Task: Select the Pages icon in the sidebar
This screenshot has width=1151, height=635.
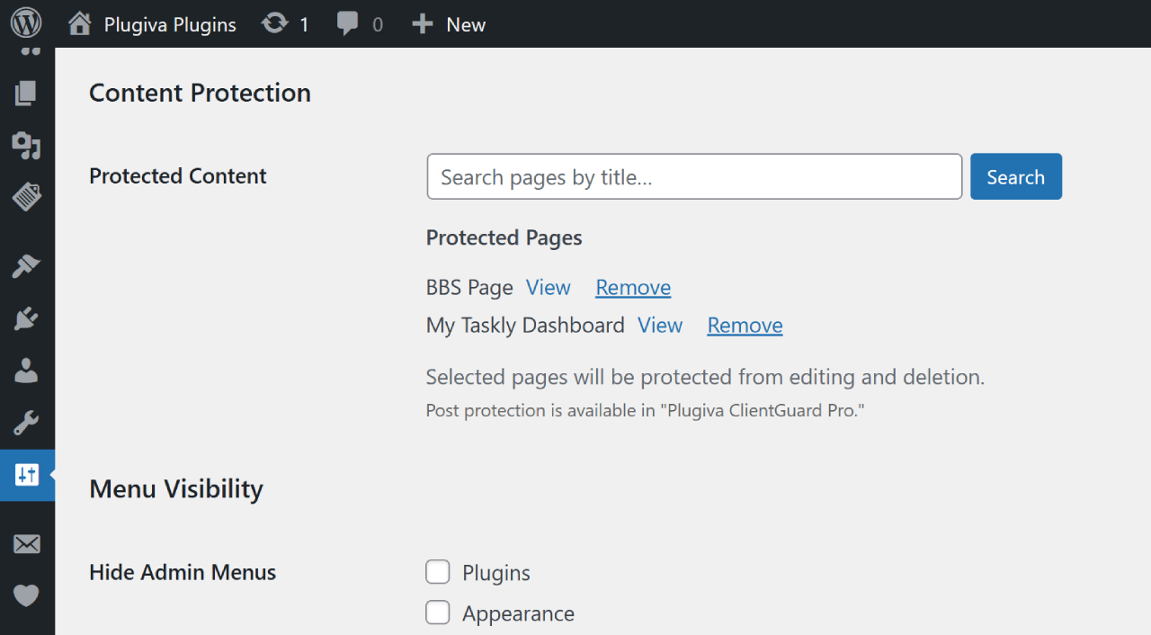Action: click(x=26, y=93)
